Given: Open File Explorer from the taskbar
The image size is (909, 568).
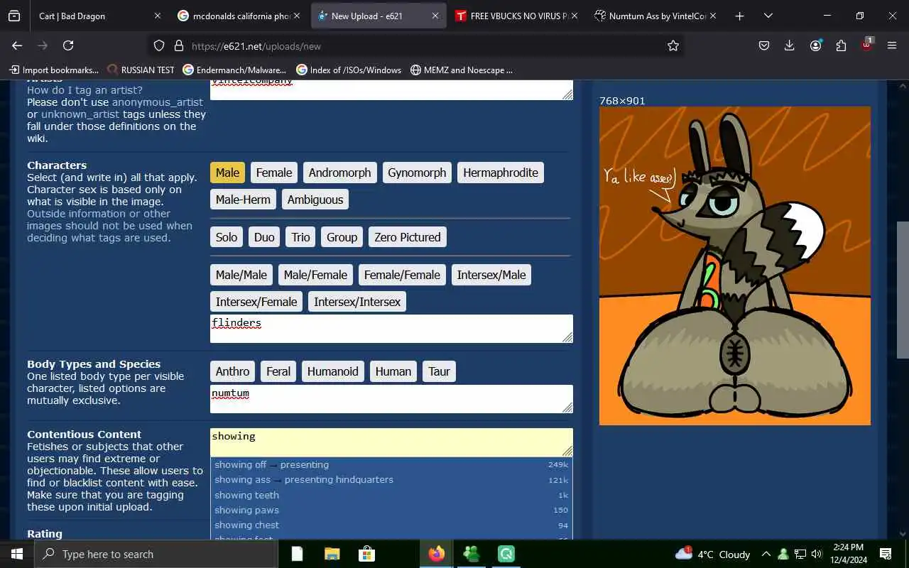Looking at the screenshot, I should tap(332, 554).
